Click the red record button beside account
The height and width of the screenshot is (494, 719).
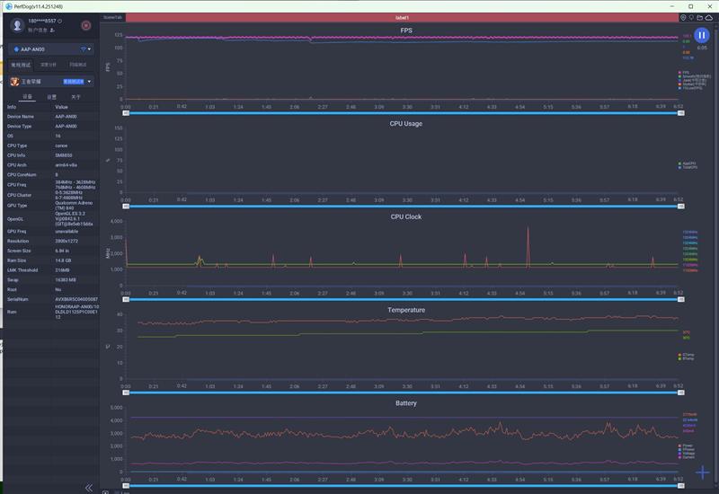(85, 26)
